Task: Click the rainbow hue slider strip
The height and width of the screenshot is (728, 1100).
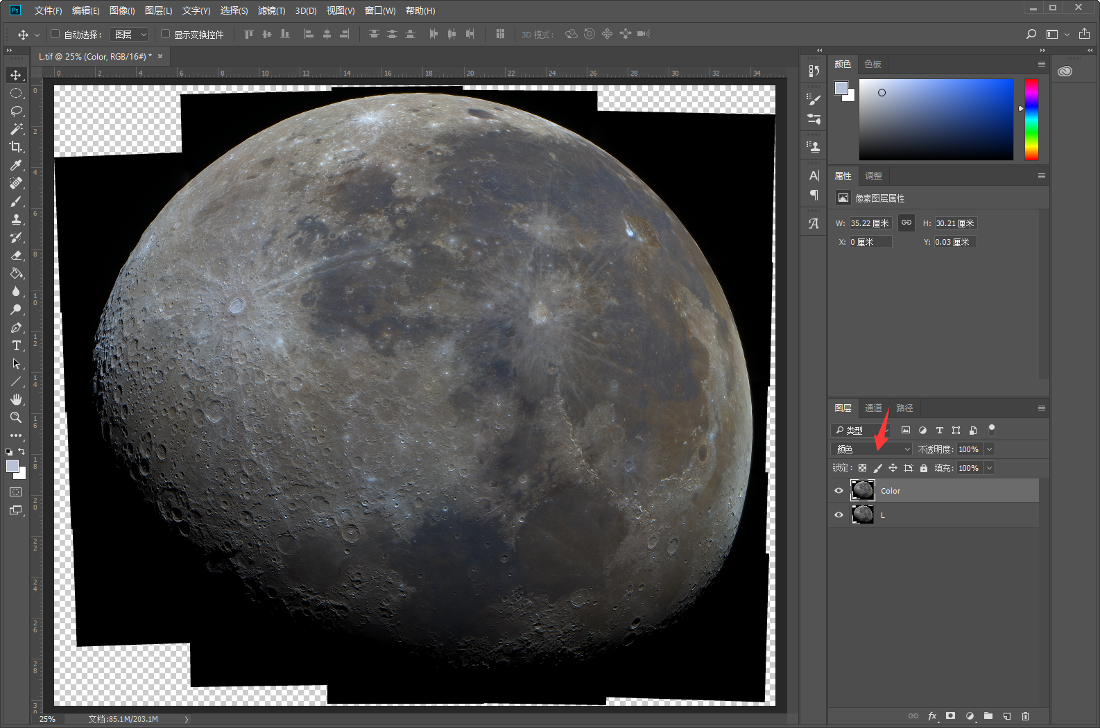Action: (x=1032, y=119)
